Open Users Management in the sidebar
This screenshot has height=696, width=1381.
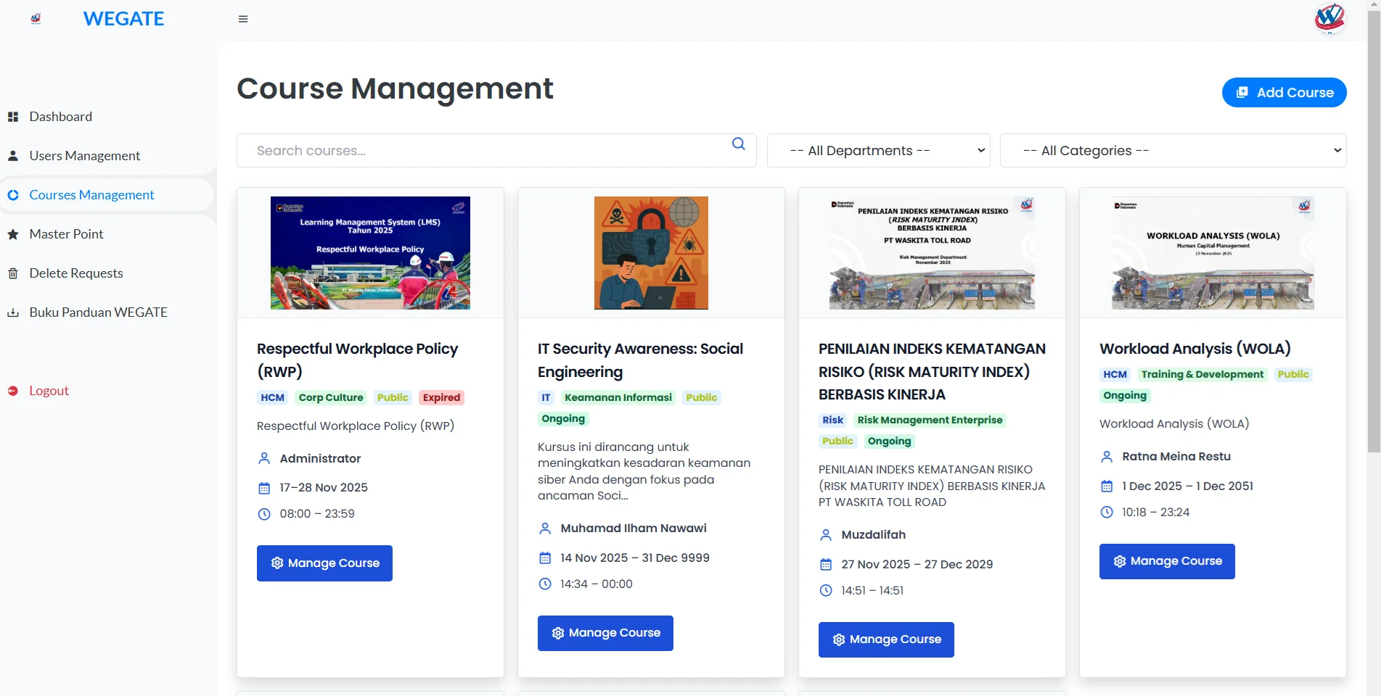(x=84, y=156)
